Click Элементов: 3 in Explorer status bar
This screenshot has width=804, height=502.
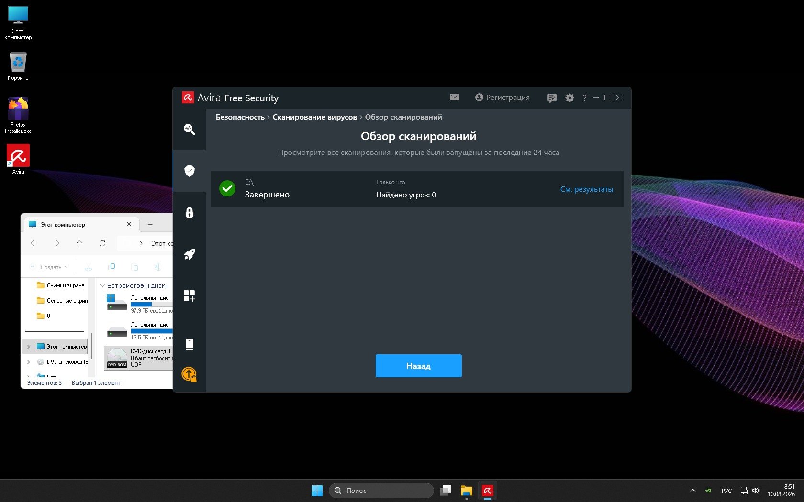click(x=45, y=383)
